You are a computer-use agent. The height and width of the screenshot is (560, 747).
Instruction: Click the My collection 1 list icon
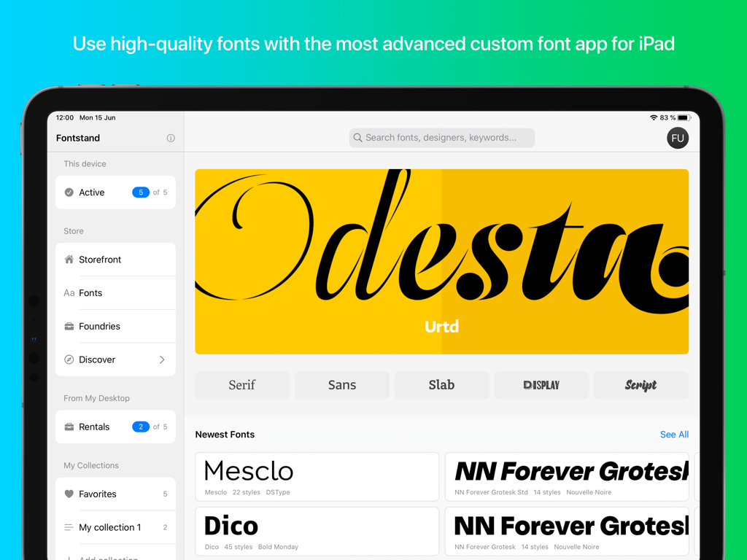(x=69, y=527)
